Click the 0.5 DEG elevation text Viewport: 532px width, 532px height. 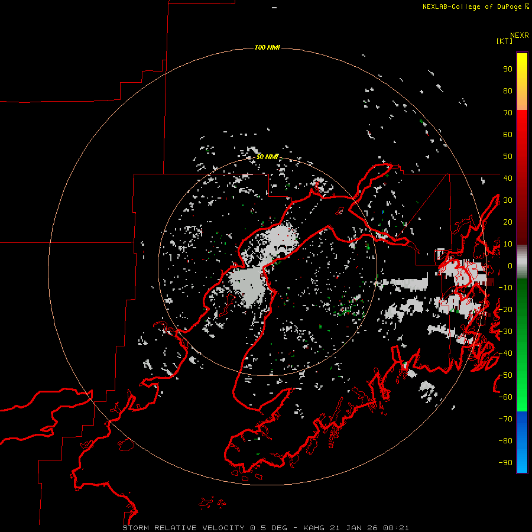pyautogui.click(x=268, y=528)
